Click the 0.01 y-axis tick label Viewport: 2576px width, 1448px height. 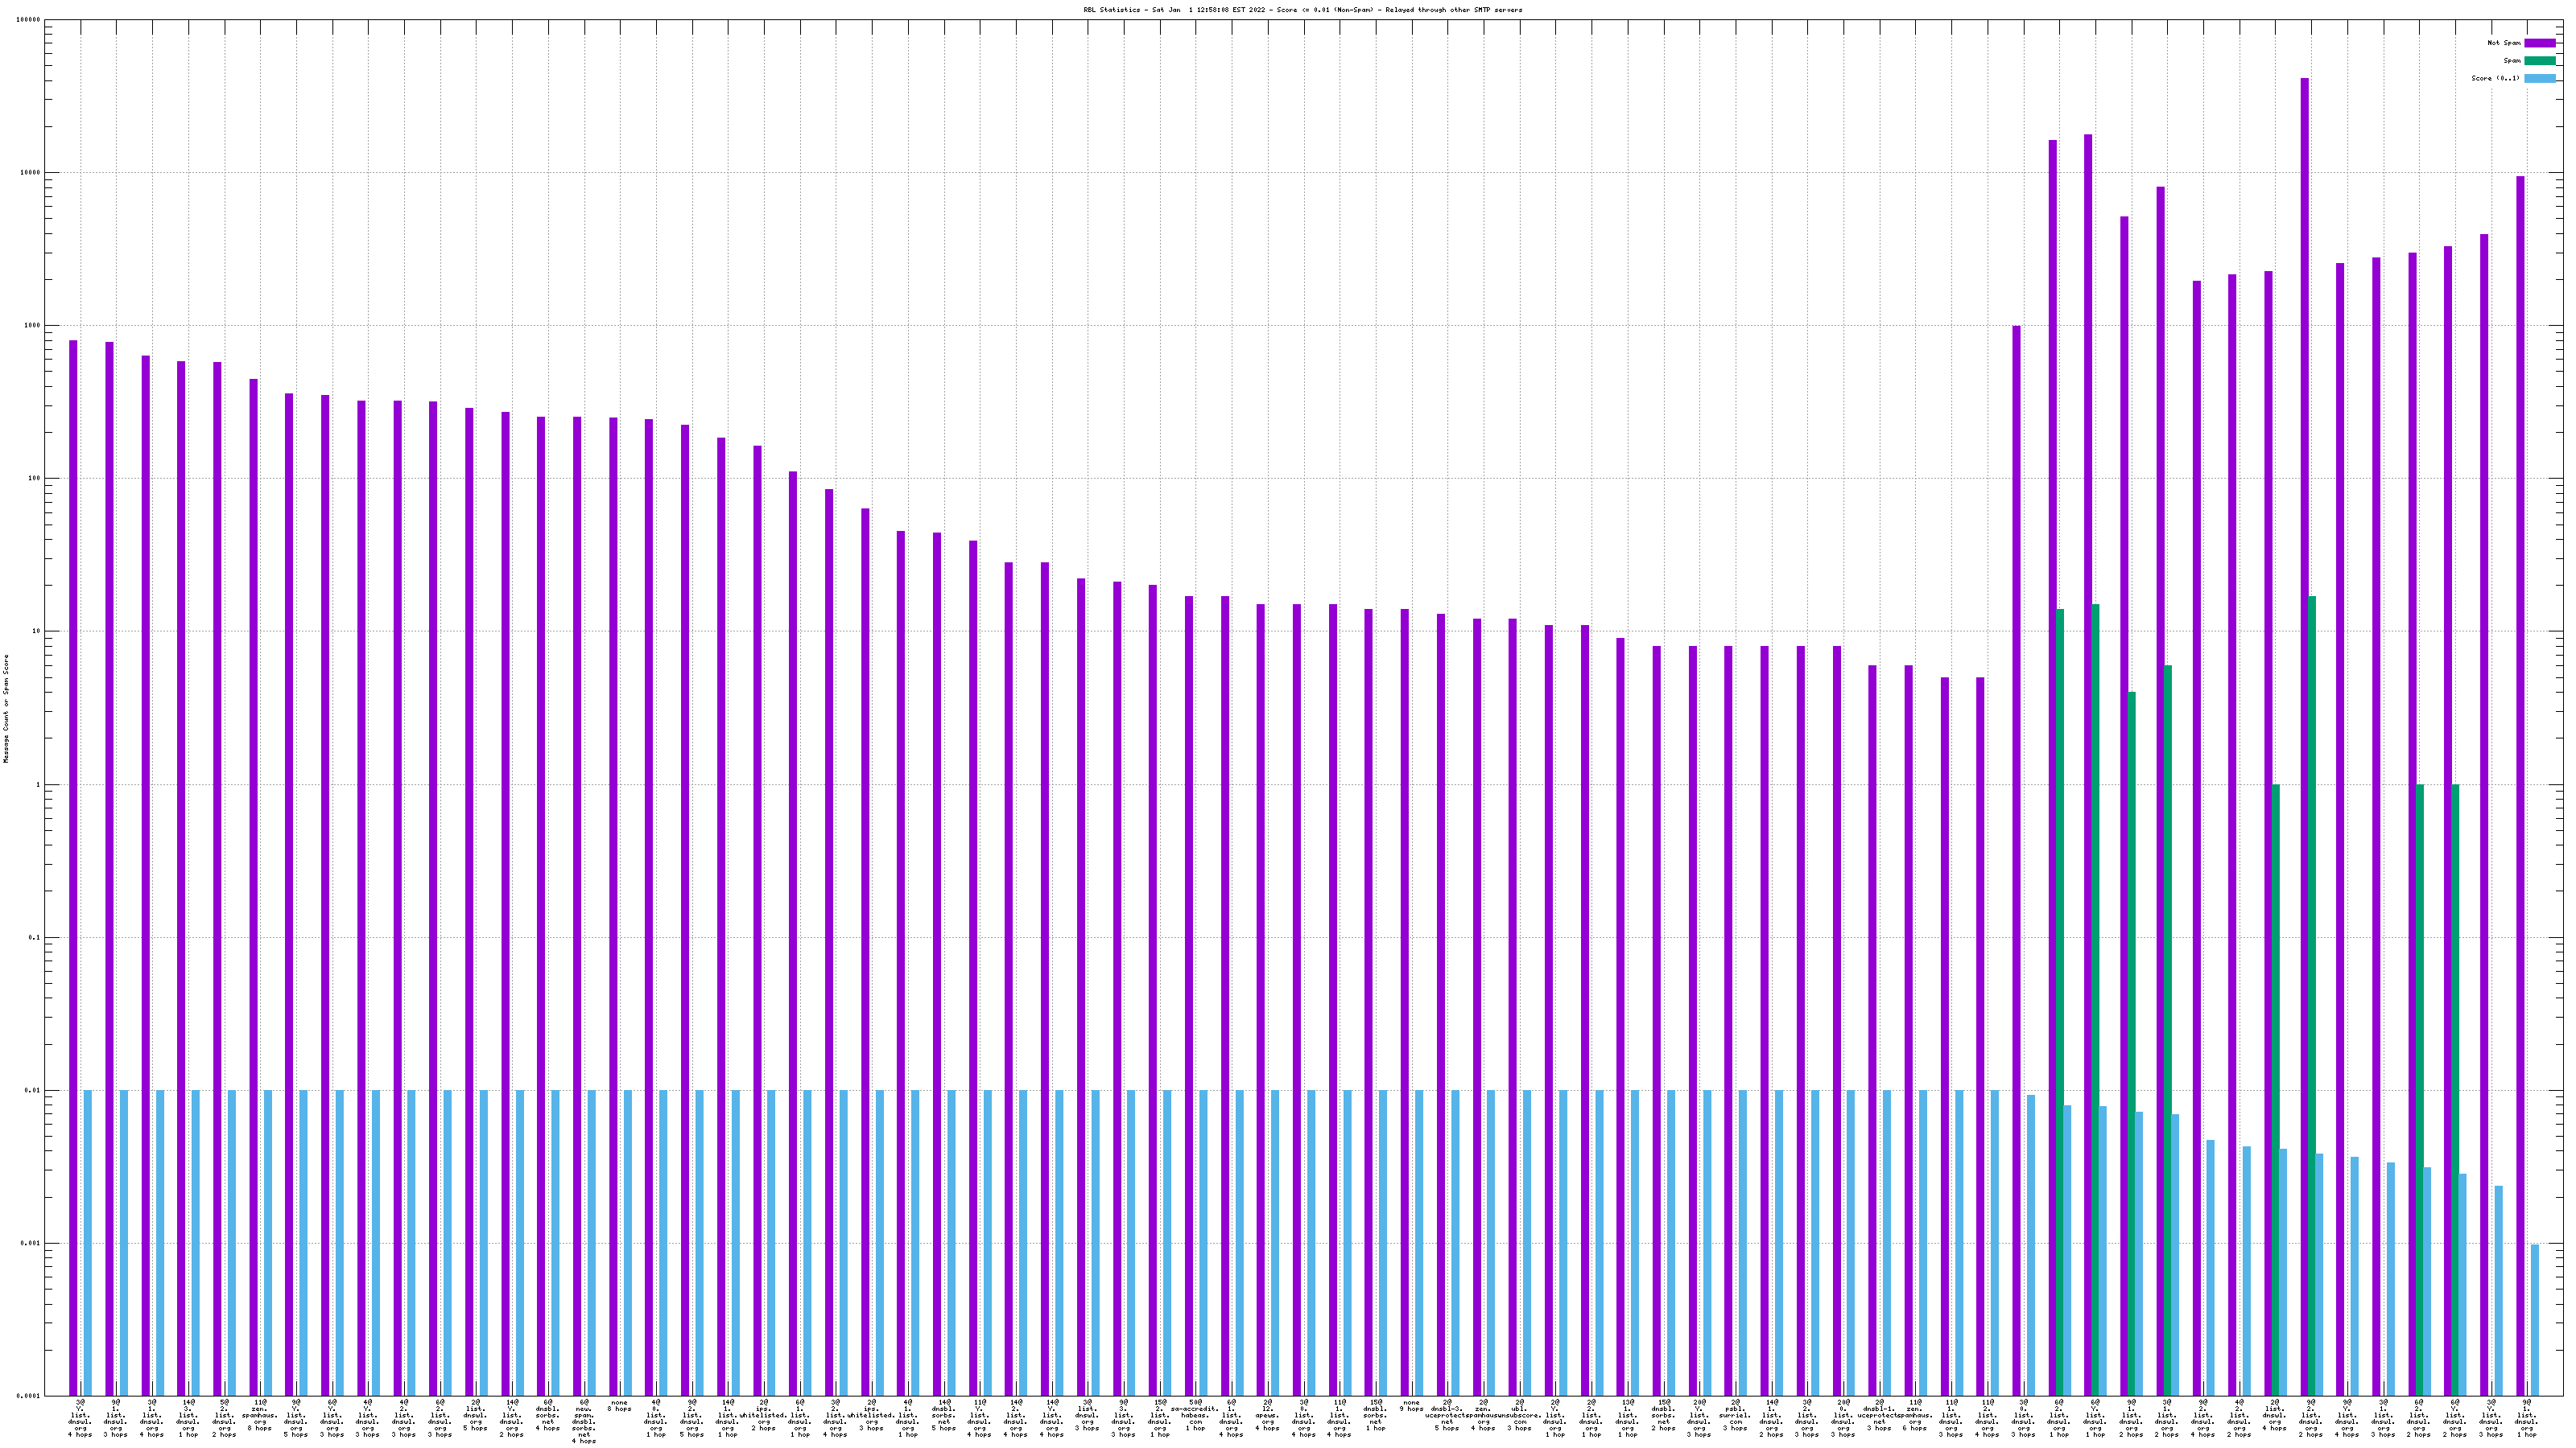[x=33, y=1092]
